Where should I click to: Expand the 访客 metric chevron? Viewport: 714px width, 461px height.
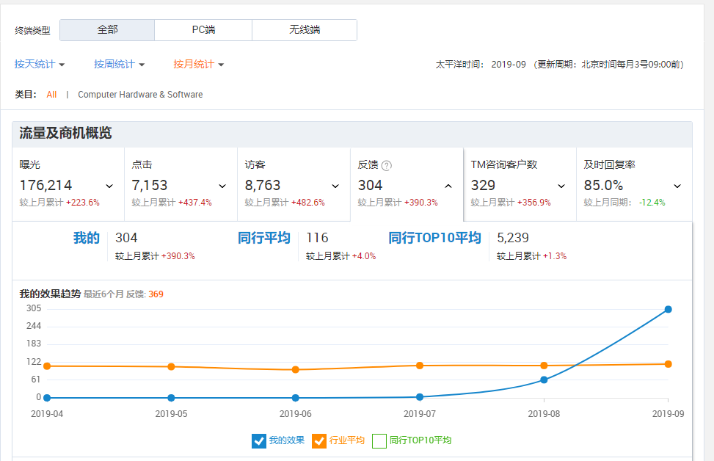click(335, 186)
